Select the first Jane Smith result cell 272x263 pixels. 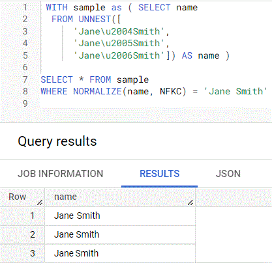tap(120, 216)
